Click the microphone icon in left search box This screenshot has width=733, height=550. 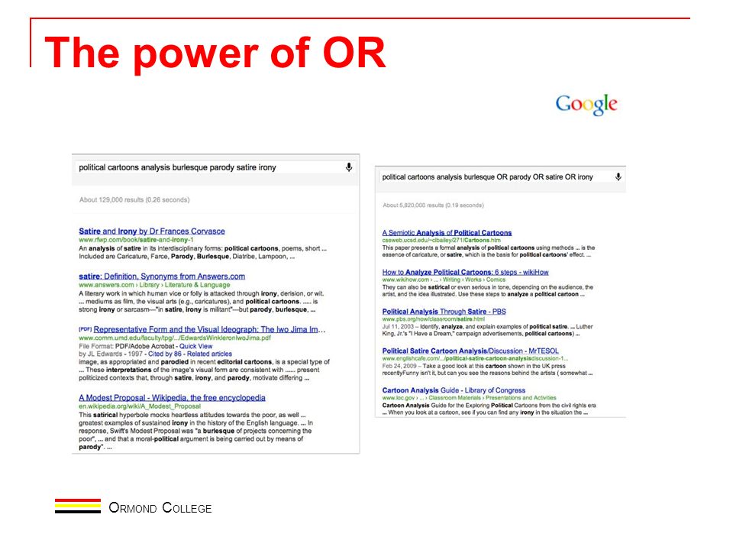coord(349,167)
